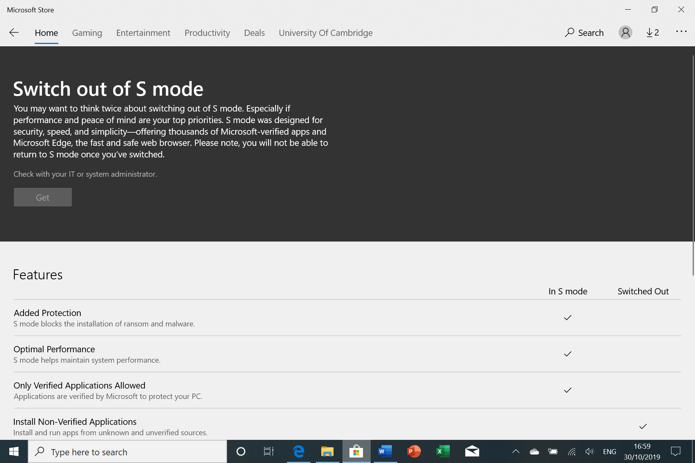
Task: Open PowerPoint from the taskbar
Action: coord(414,451)
